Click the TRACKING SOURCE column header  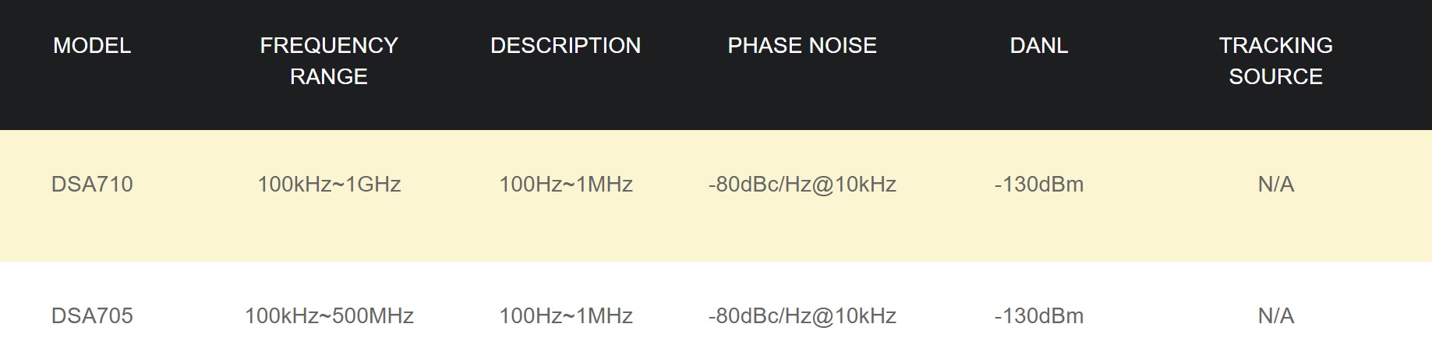coord(1276,61)
